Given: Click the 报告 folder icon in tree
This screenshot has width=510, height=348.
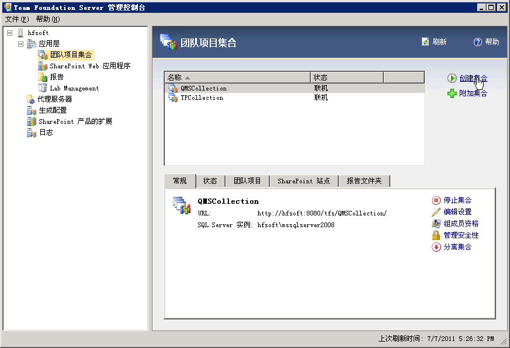Looking at the screenshot, I should 43,77.
